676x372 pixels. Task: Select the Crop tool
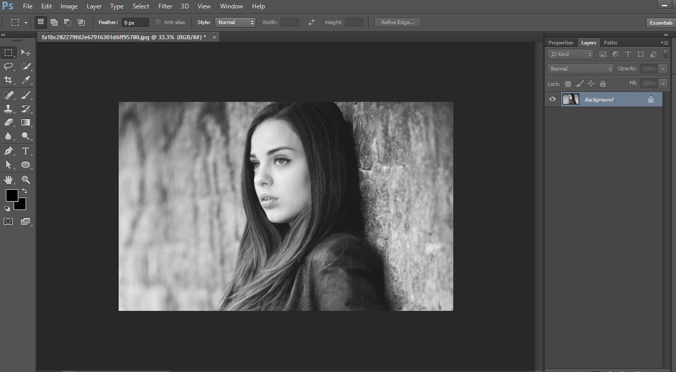coord(8,80)
